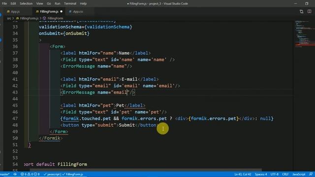Click the JS icon on App.js tab

pos(8,12)
